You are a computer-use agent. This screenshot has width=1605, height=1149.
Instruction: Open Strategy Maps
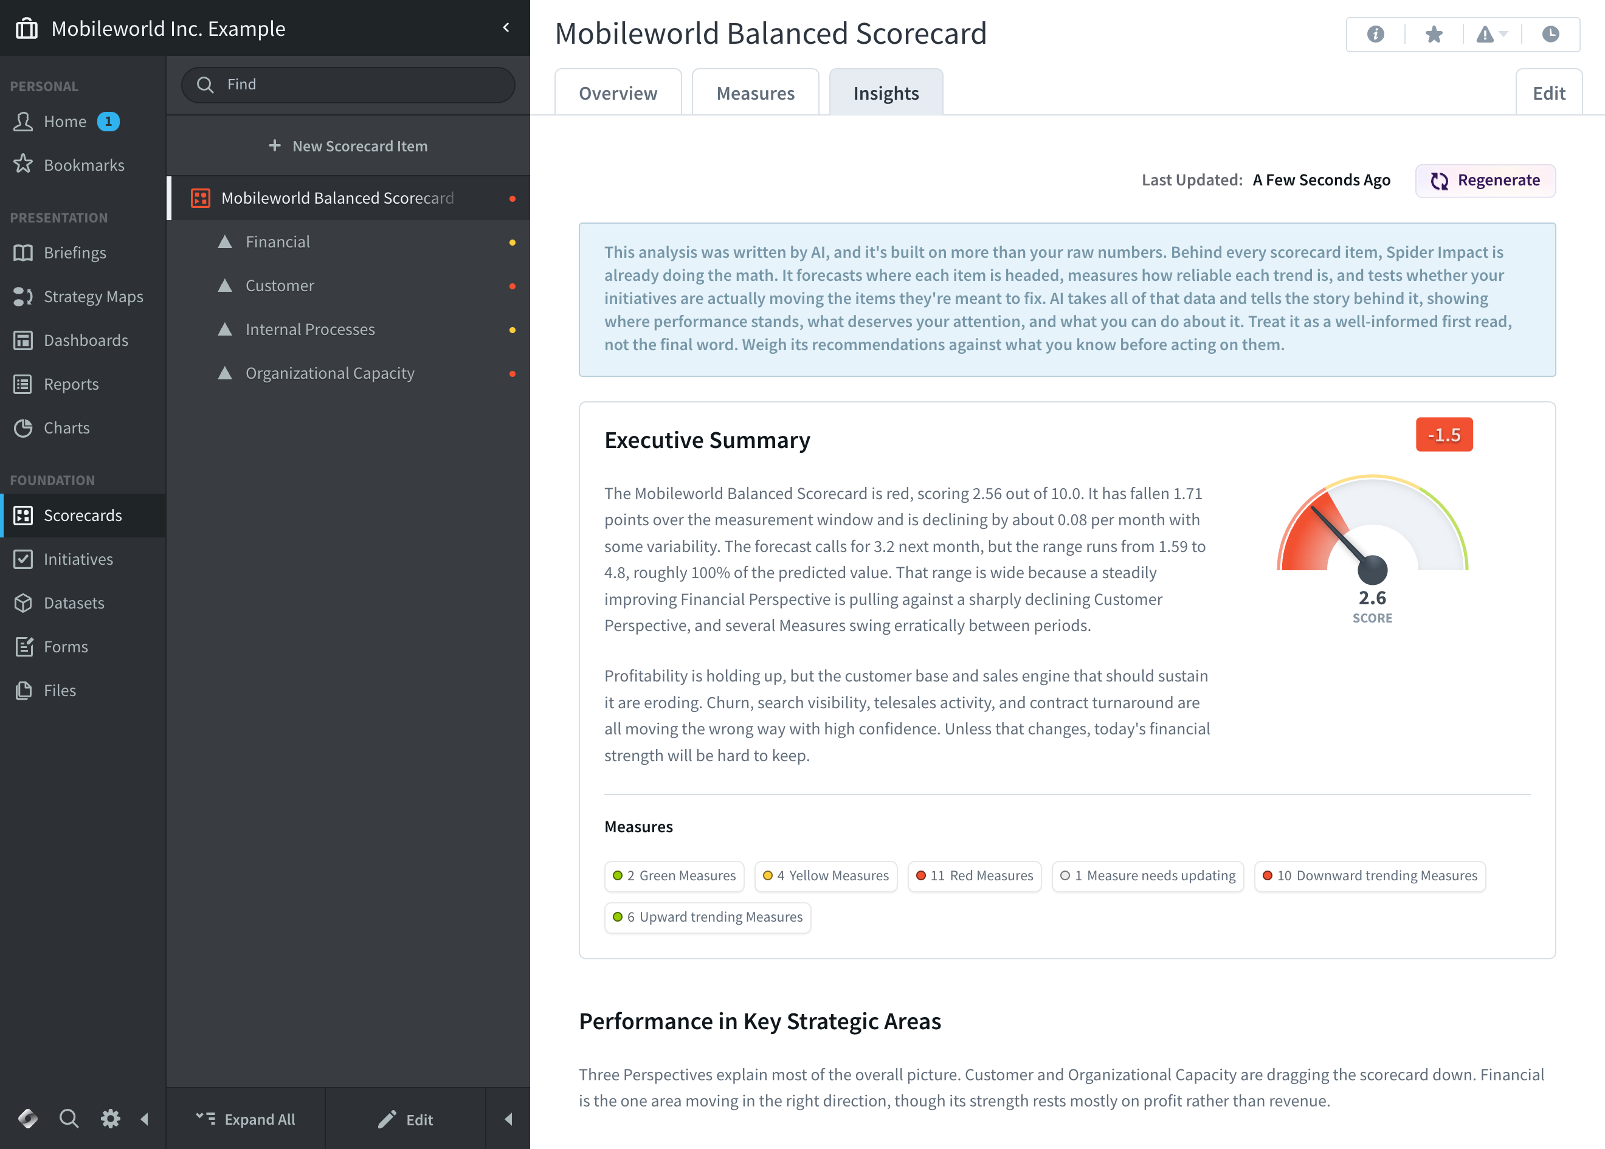coord(83,297)
